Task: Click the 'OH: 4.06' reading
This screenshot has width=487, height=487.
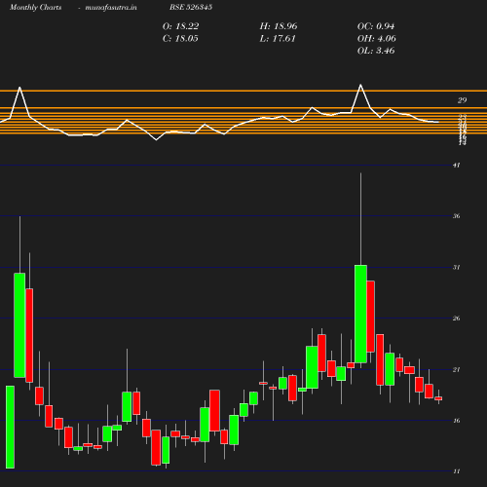Action: (377, 39)
